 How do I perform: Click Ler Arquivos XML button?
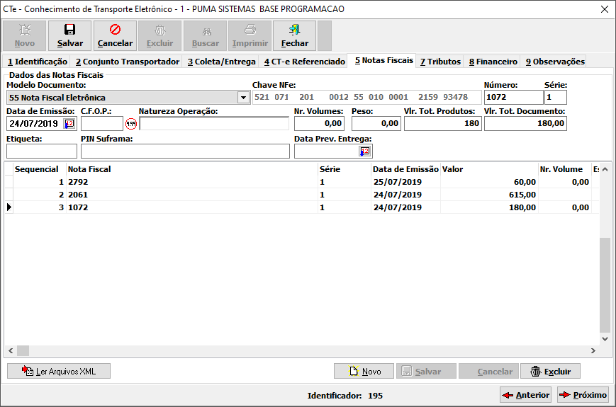coord(59,371)
